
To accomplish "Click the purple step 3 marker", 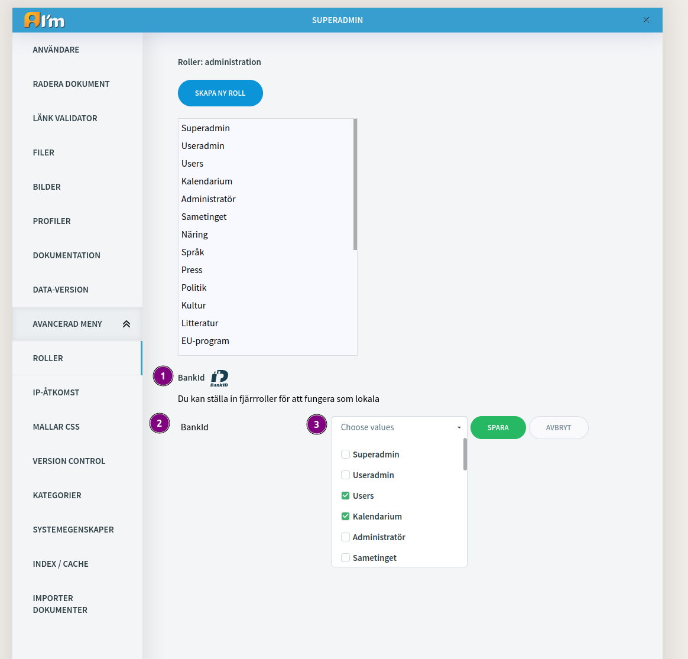I will tap(316, 424).
